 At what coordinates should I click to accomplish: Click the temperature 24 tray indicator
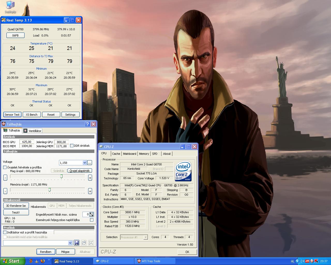click(302, 261)
